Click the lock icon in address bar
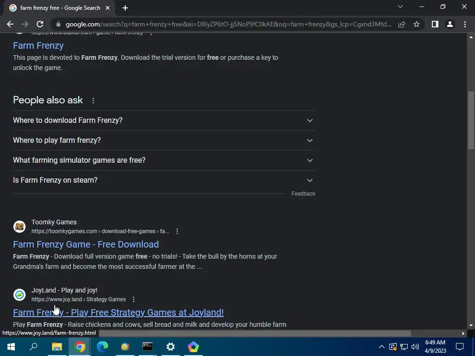 click(x=58, y=24)
